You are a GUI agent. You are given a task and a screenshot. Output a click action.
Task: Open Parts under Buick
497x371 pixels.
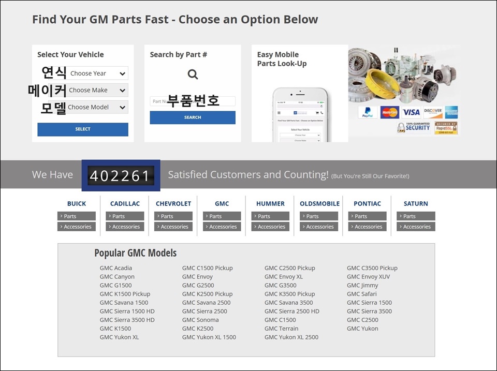(x=77, y=216)
